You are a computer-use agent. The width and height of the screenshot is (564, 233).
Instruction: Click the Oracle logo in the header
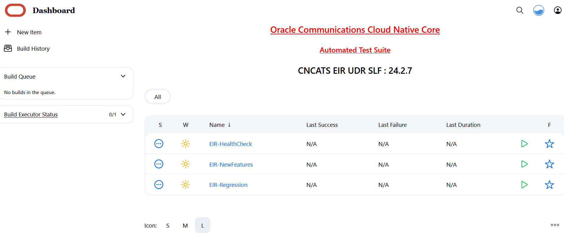coord(15,10)
